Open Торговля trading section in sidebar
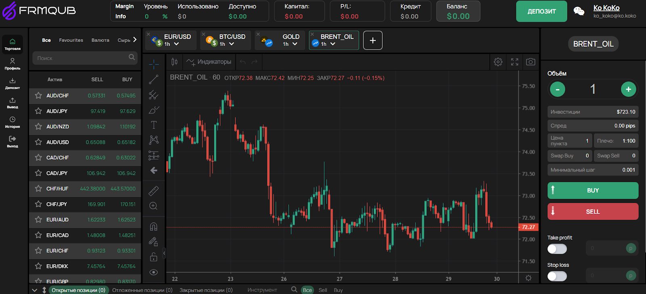Image resolution: width=646 pixels, height=294 pixels. click(x=13, y=44)
